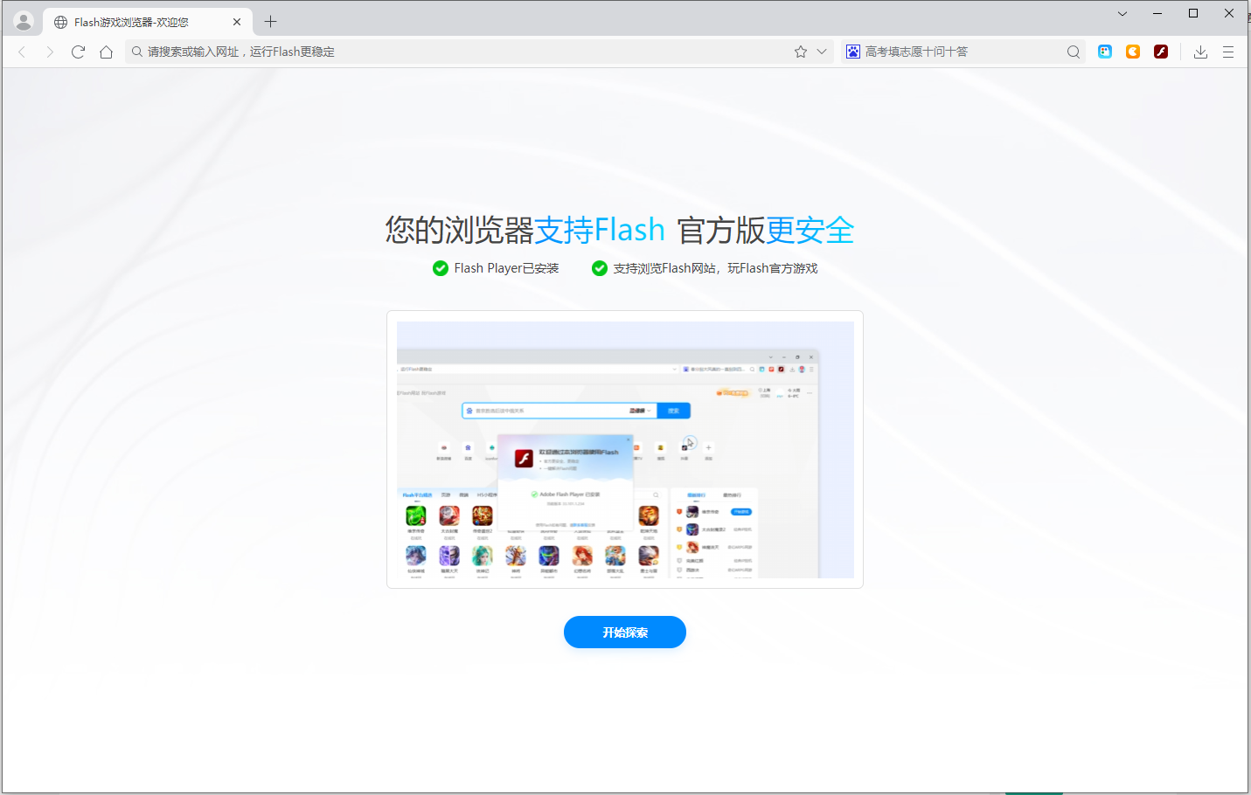This screenshot has height=795, width=1251.
Task: Open the Flash Player extension icon
Action: pos(1161,52)
